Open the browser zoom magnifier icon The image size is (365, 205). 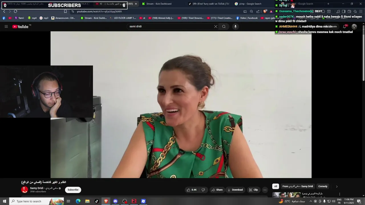(x=251, y=11)
